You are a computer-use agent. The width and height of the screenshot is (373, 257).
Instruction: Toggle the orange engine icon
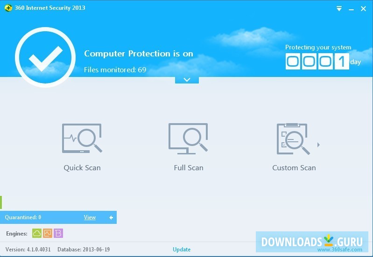coord(48,233)
